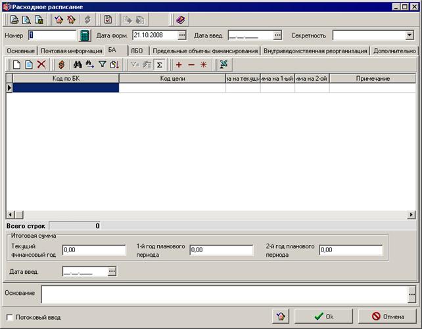The height and width of the screenshot is (329, 422).
Task: Switch to the ЛБО tab
Action: pos(137,51)
